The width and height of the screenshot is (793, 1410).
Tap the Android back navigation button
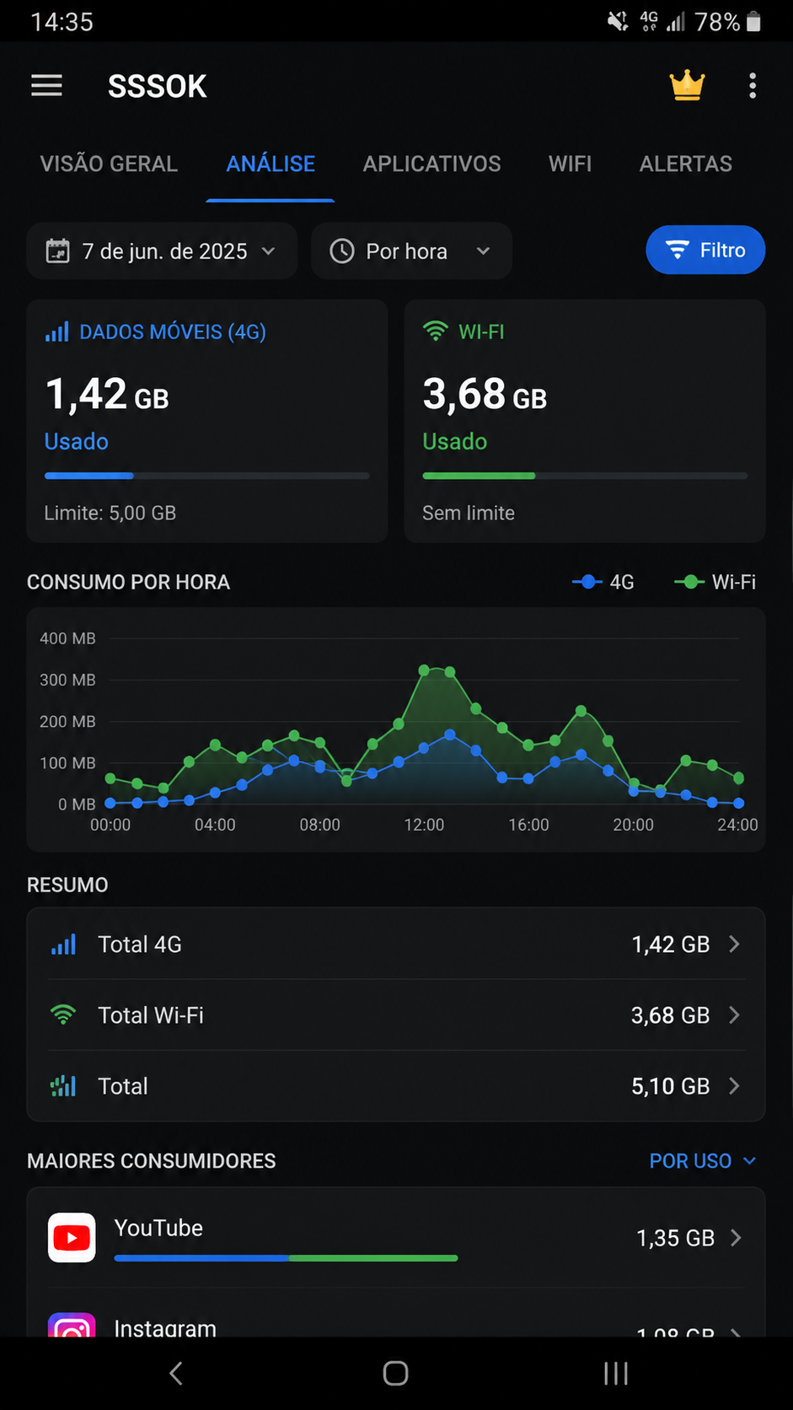pyautogui.click(x=175, y=1374)
